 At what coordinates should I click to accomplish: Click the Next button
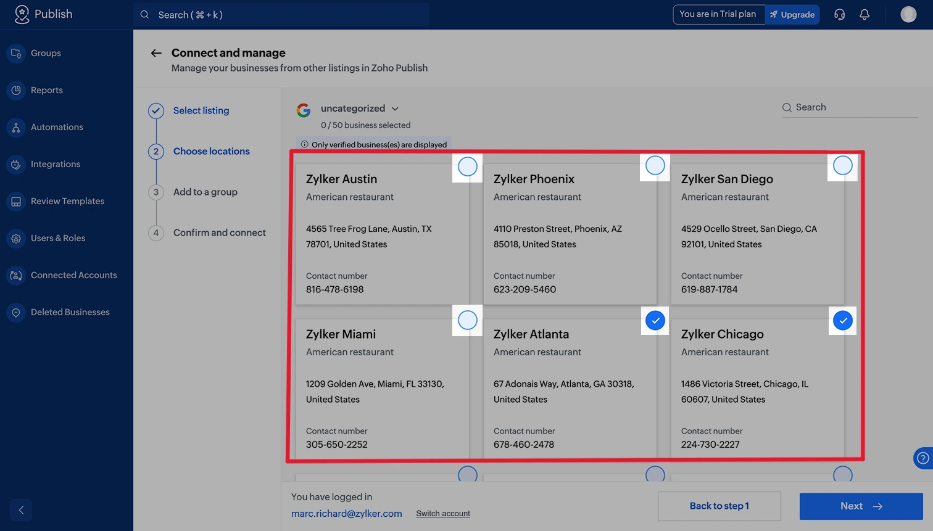click(860, 506)
